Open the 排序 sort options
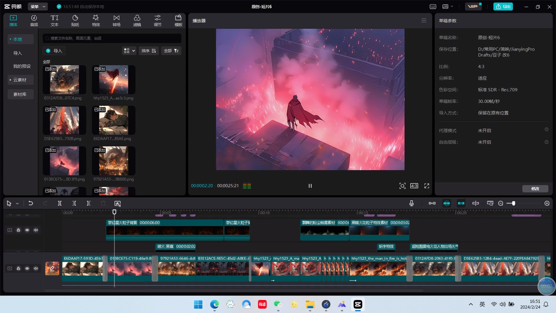 click(x=149, y=51)
